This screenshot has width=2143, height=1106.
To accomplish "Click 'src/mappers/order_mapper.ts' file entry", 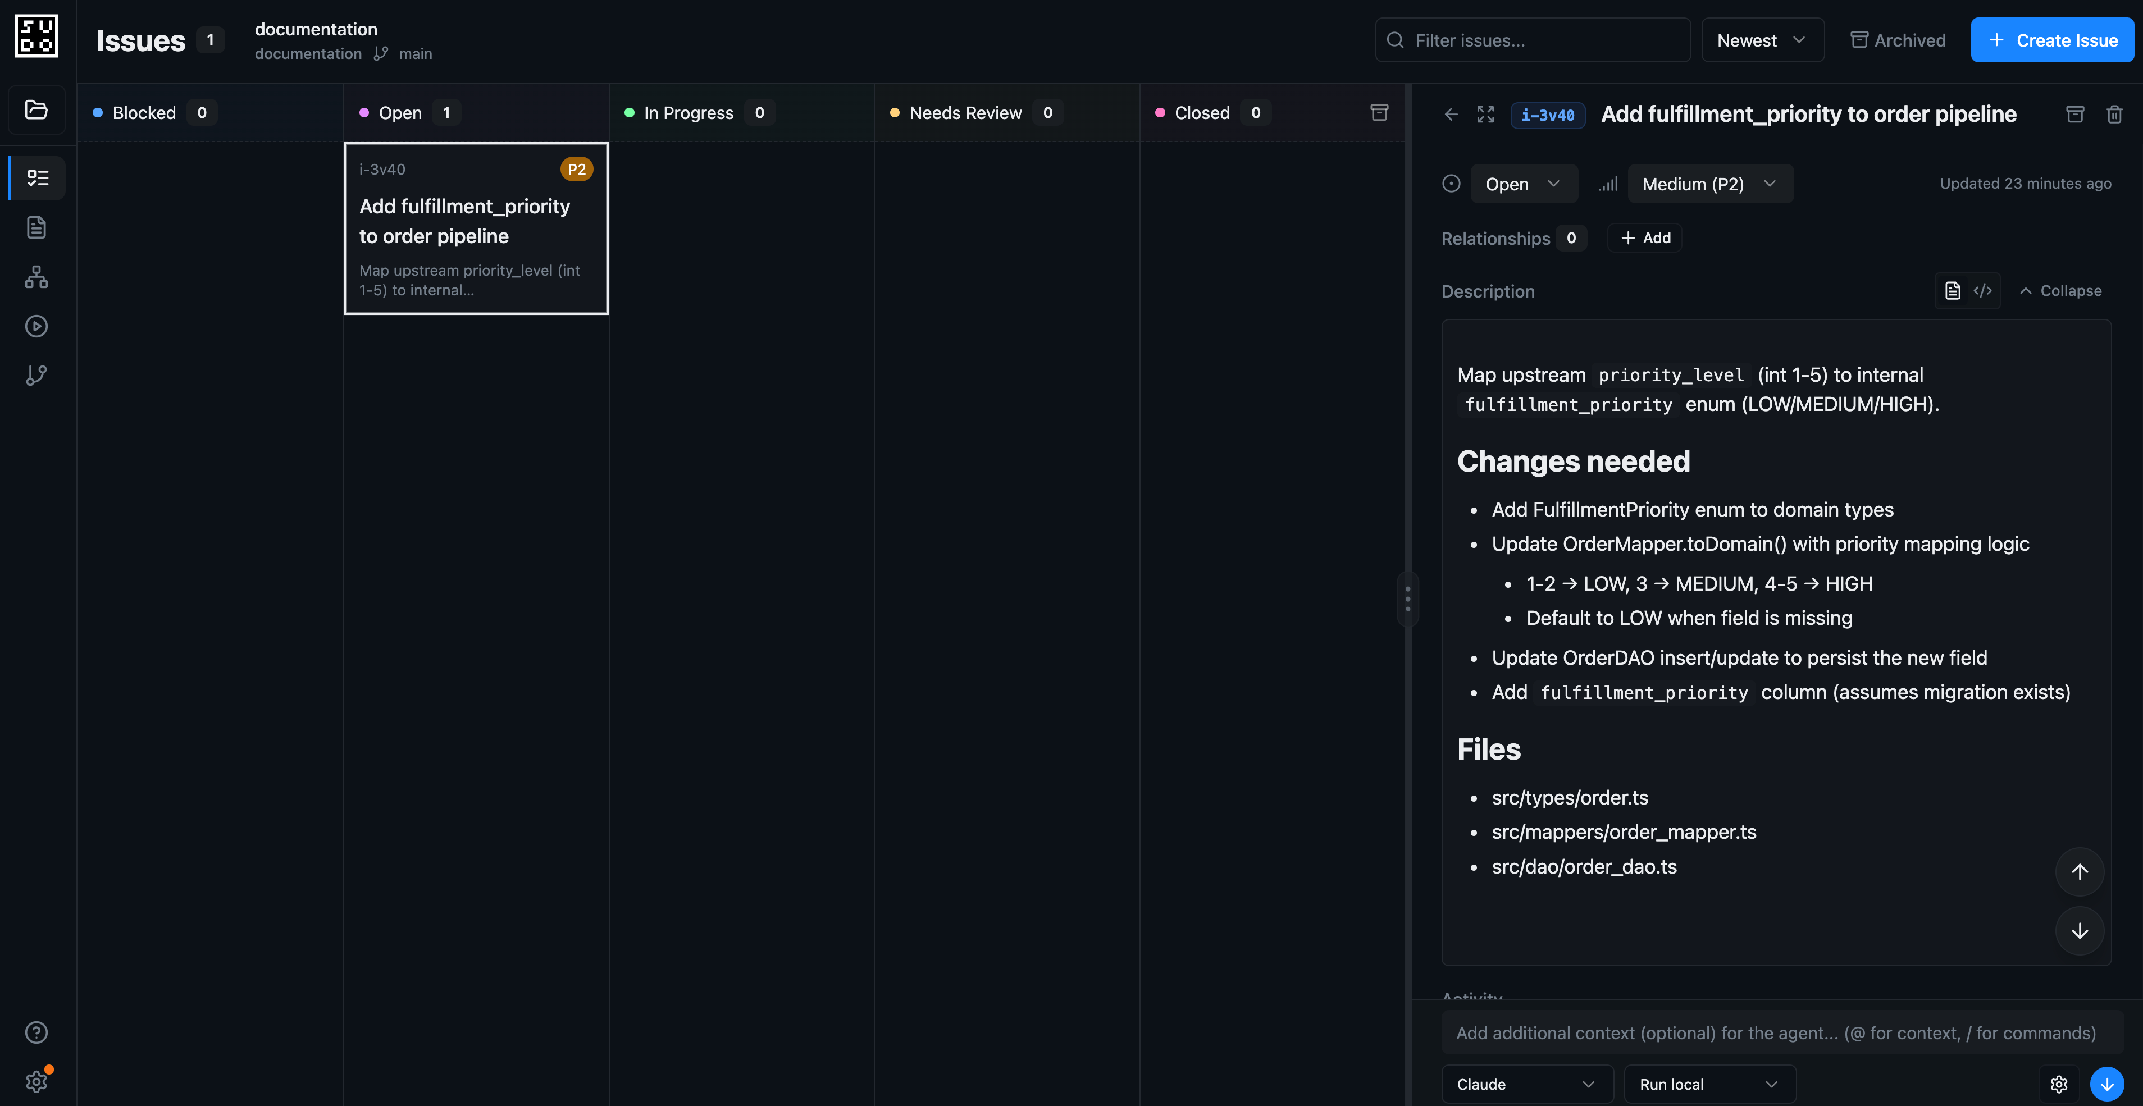I will point(1624,831).
